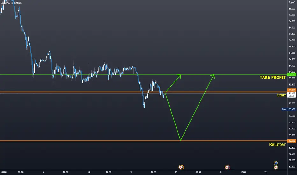Viewport: 297px width, 175px height.
Task: Click the JPY currency label on price axis
Action: pos(292,3)
